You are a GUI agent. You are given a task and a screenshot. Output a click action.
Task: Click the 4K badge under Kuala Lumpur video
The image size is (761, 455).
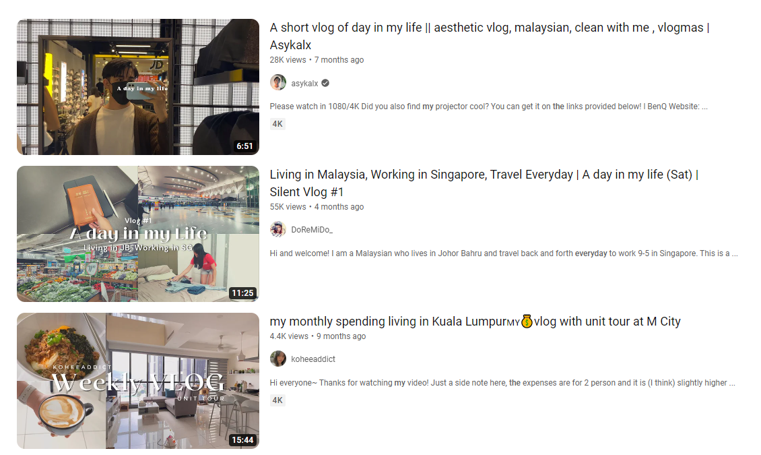tap(277, 400)
